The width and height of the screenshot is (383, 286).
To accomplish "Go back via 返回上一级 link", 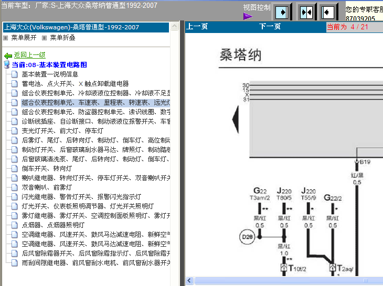I will coord(29,55).
